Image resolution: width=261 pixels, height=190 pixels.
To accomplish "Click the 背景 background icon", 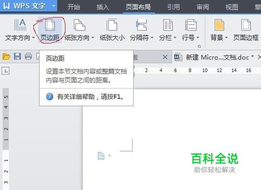I will [x=219, y=25].
